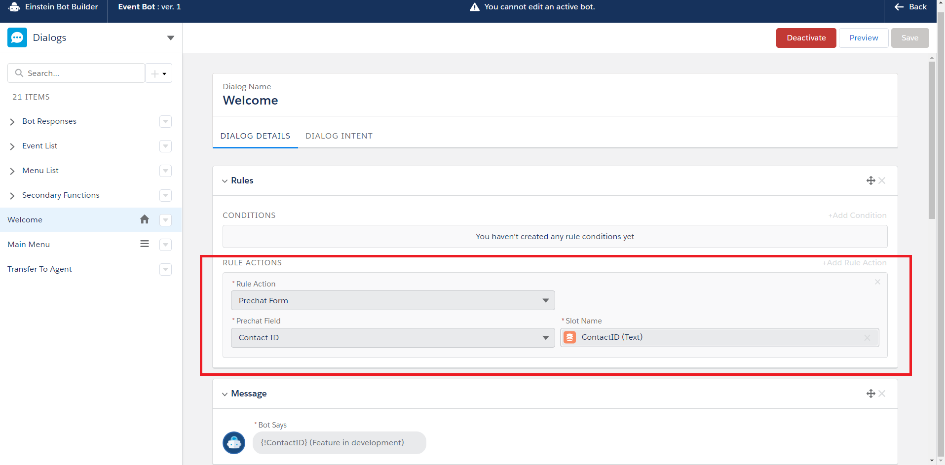Open the add new dialog plus dropdown
Viewport: 945px width, 465px height.
click(159, 73)
